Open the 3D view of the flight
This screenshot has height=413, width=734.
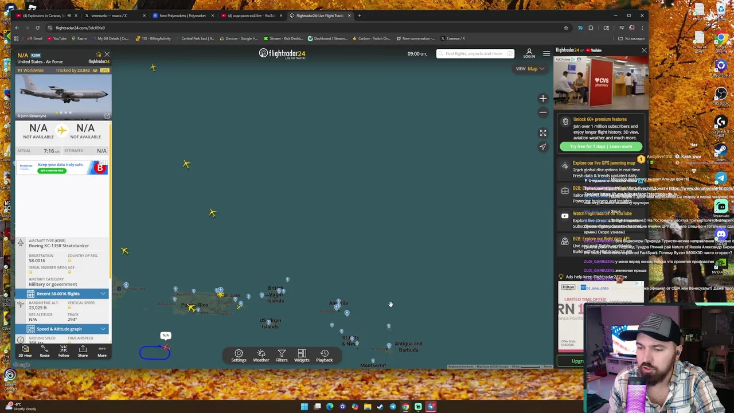point(25,351)
